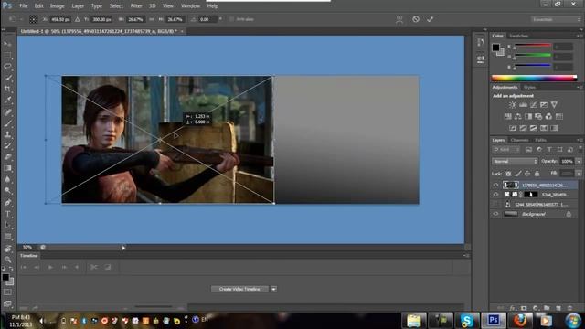Click the Create Video Timeline button
This screenshot has width=585, height=329.
pos(239,289)
